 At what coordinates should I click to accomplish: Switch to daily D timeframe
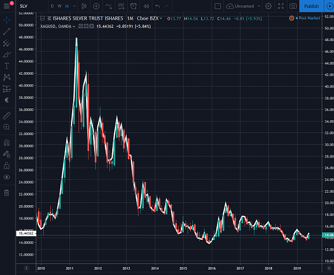click(52, 6)
